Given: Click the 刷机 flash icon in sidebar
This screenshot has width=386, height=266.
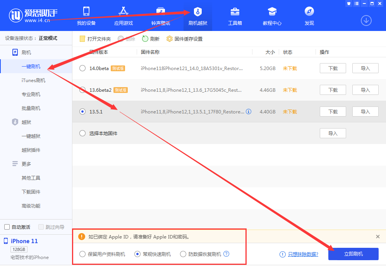Looking at the screenshot, I should [x=15, y=52].
